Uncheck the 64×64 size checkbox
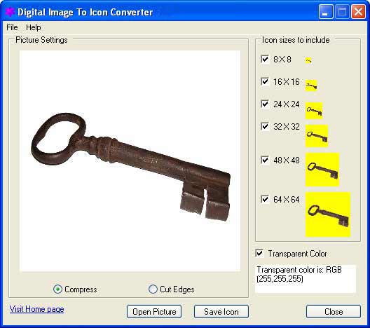Viewport: 370px width, 328px height. 265,199
